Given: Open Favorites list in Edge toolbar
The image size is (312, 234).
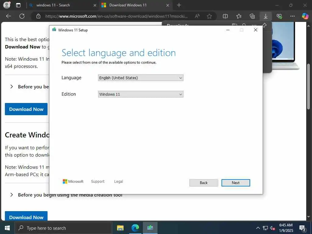Looking at the screenshot, I should [x=239, y=16].
